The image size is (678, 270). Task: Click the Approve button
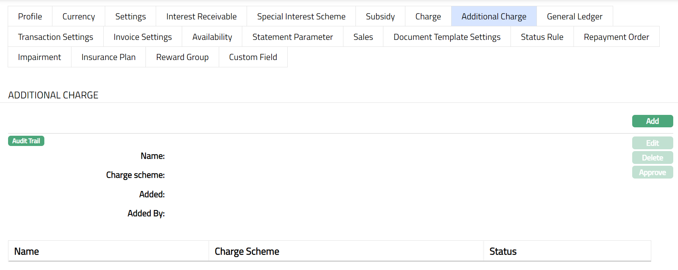[652, 172]
